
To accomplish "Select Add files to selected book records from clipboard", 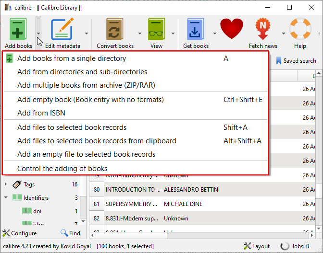I will click(136, 141).
